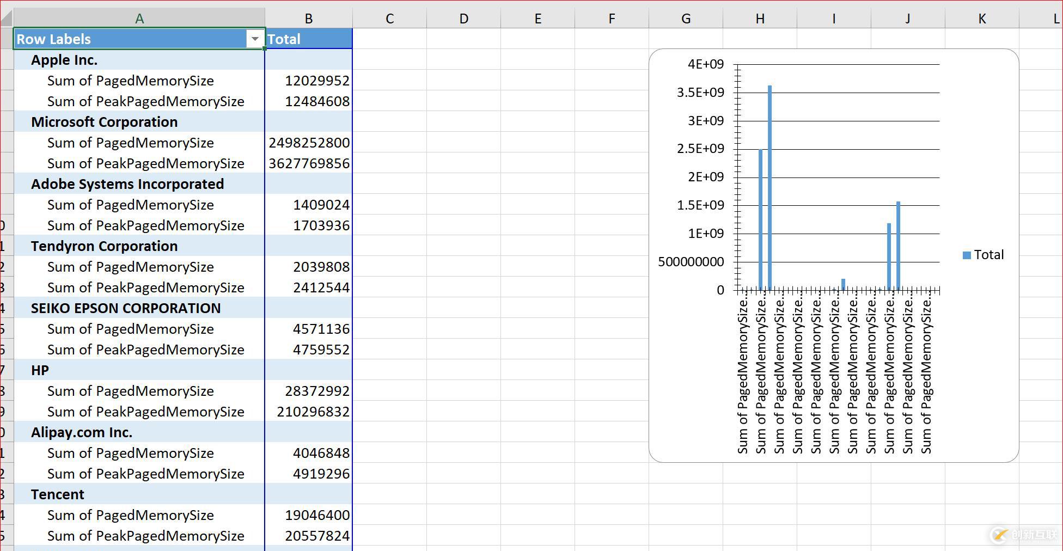Select column K header
The width and height of the screenshot is (1063, 551).
click(982, 19)
